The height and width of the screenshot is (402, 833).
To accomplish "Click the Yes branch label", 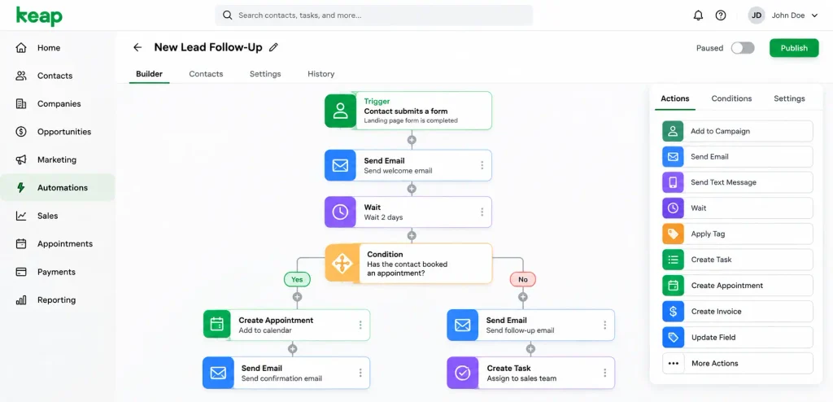I will point(297,279).
